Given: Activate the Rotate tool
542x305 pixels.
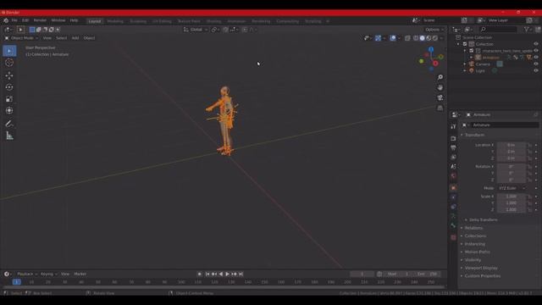Looking at the screenshot, I should [9, 87].
